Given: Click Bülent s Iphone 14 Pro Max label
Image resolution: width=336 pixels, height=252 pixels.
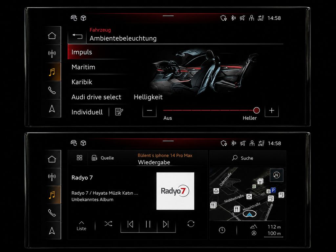Looking at the screenshot, I should coord(165,156).
